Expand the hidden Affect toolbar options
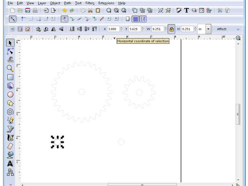The width and height of the screenshot is (248, 186). point(238,29)
